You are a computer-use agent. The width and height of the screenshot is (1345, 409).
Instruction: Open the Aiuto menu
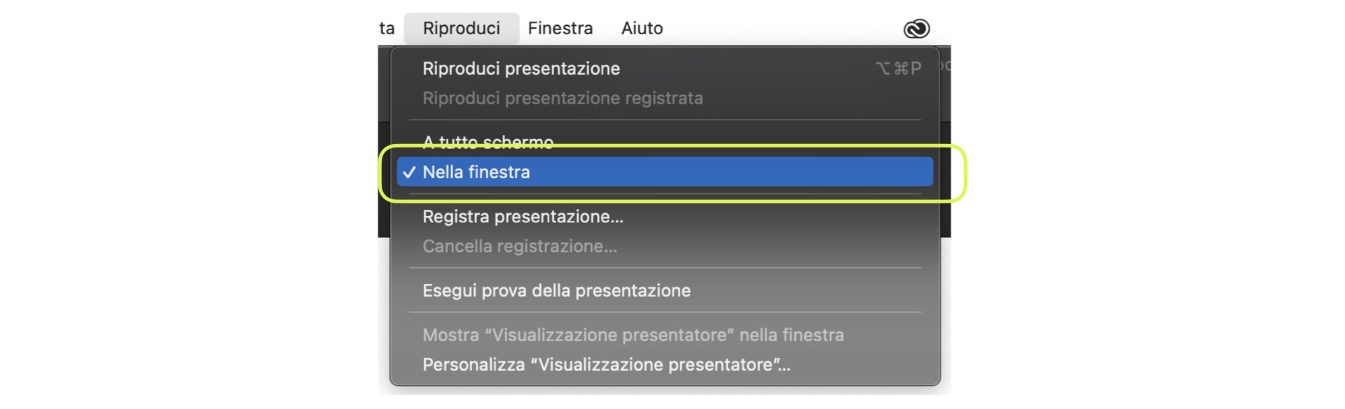pos(642,29)
